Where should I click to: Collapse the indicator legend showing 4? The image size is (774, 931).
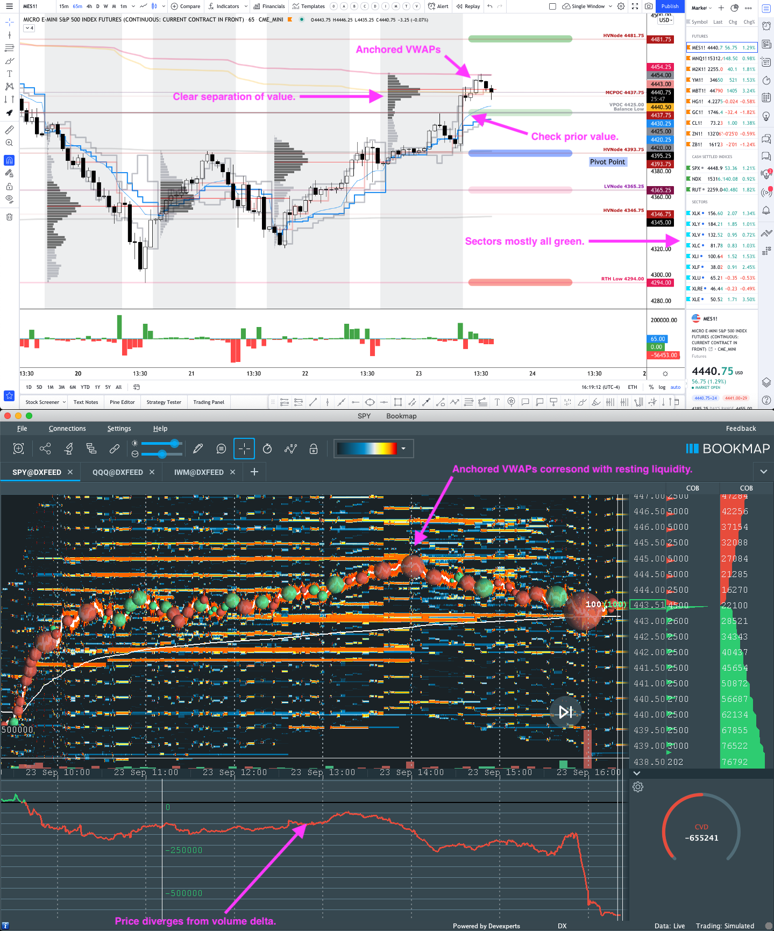click(x=29, y=28)
